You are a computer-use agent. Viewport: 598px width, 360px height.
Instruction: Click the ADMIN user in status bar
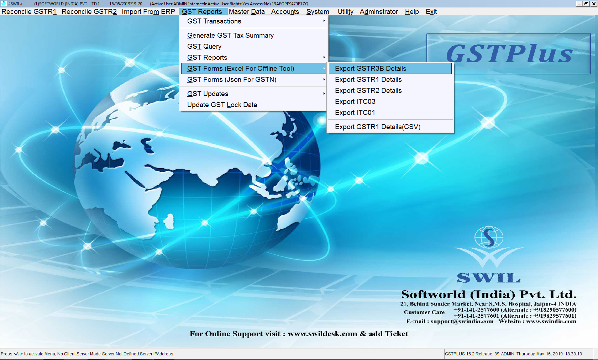pyautogui.click(x=508, y=354)
